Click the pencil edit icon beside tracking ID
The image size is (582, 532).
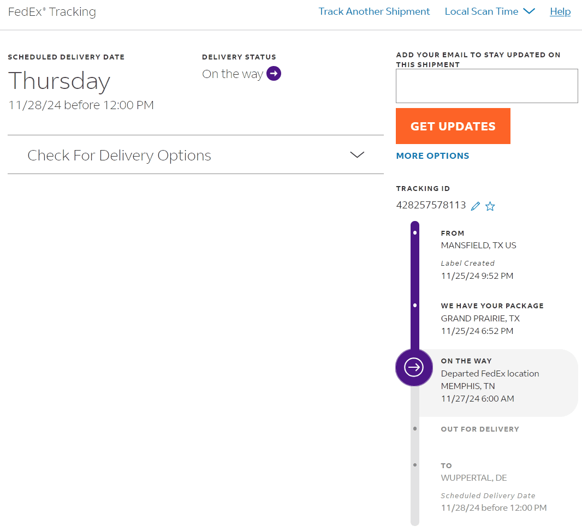[476, 206]
